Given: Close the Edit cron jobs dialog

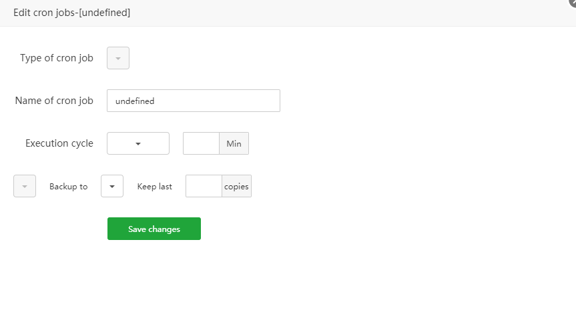Looking at the screenshot, I should (573, 3).
